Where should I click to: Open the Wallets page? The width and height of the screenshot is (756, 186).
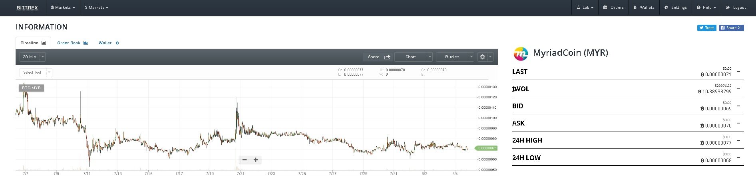coord(644,8)
